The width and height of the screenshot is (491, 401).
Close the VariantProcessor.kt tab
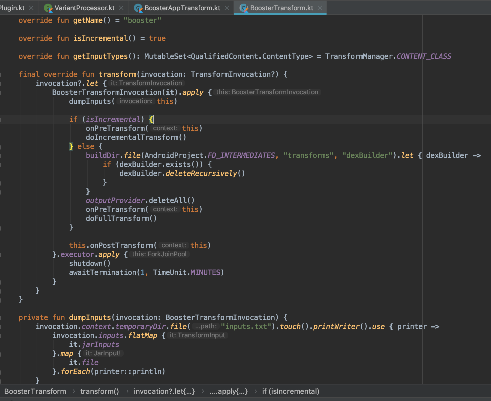[x=121, y=8]
